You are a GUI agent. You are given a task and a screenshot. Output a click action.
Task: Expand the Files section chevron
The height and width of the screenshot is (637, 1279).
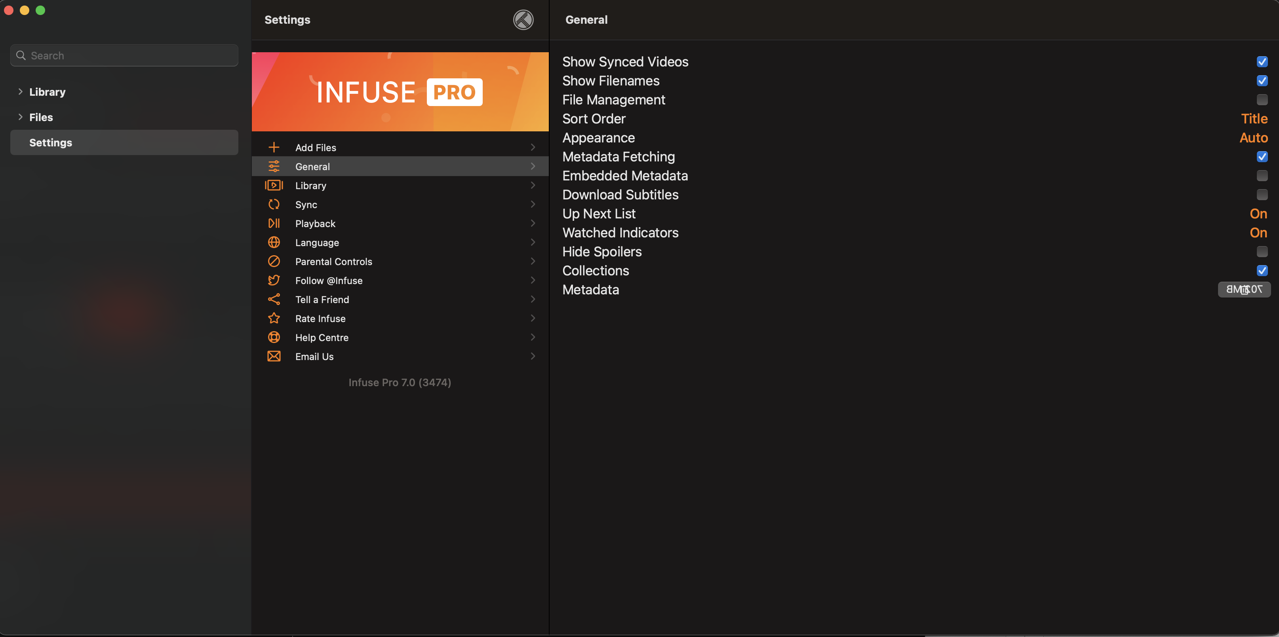20,117
